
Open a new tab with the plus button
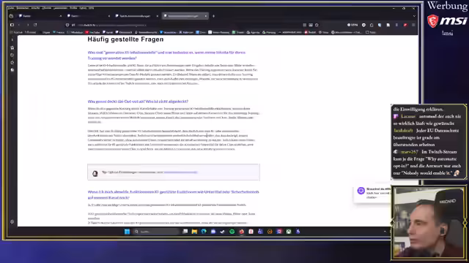(213, 16)
